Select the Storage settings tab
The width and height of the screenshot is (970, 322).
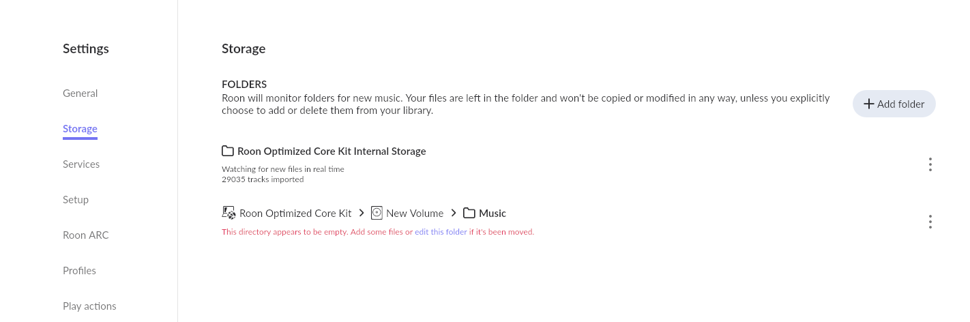coord(80,129)
